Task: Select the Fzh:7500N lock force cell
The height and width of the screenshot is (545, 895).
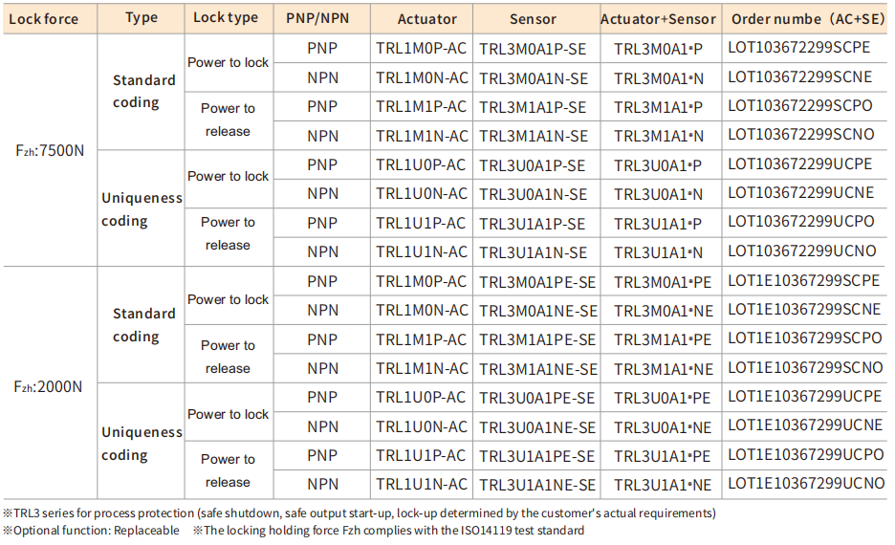Action: click(51, 150)
